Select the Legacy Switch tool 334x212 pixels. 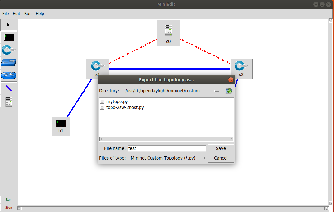[9, 63]
